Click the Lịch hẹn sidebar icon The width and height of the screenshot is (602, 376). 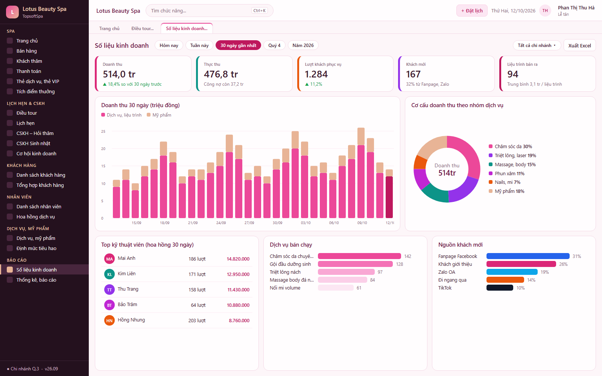[x=10, y=123]
